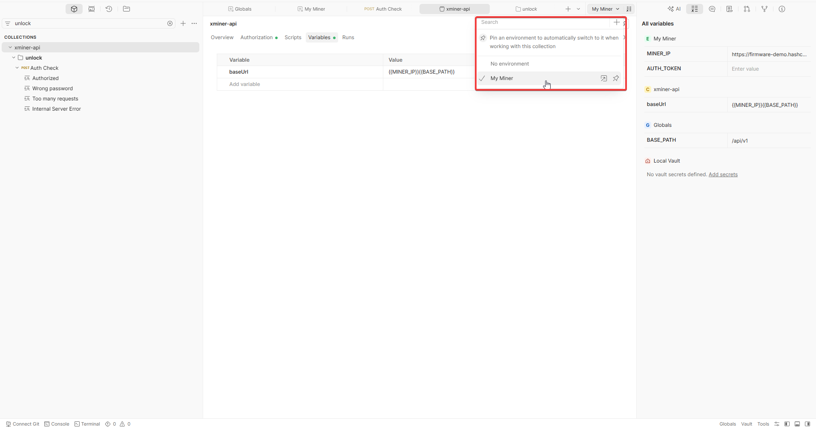Open Console in status bar
This screenshot has width=816, height=429.
(57, 424)
